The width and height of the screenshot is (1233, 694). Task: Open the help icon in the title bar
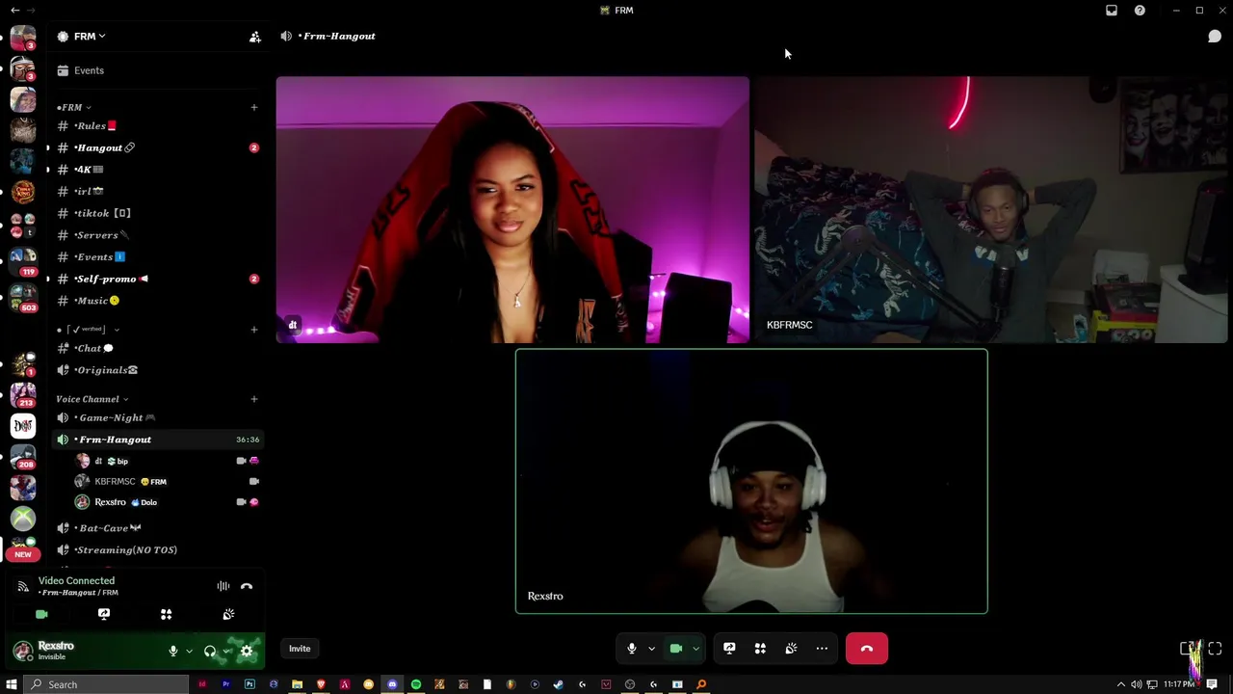coord(1140,11)
